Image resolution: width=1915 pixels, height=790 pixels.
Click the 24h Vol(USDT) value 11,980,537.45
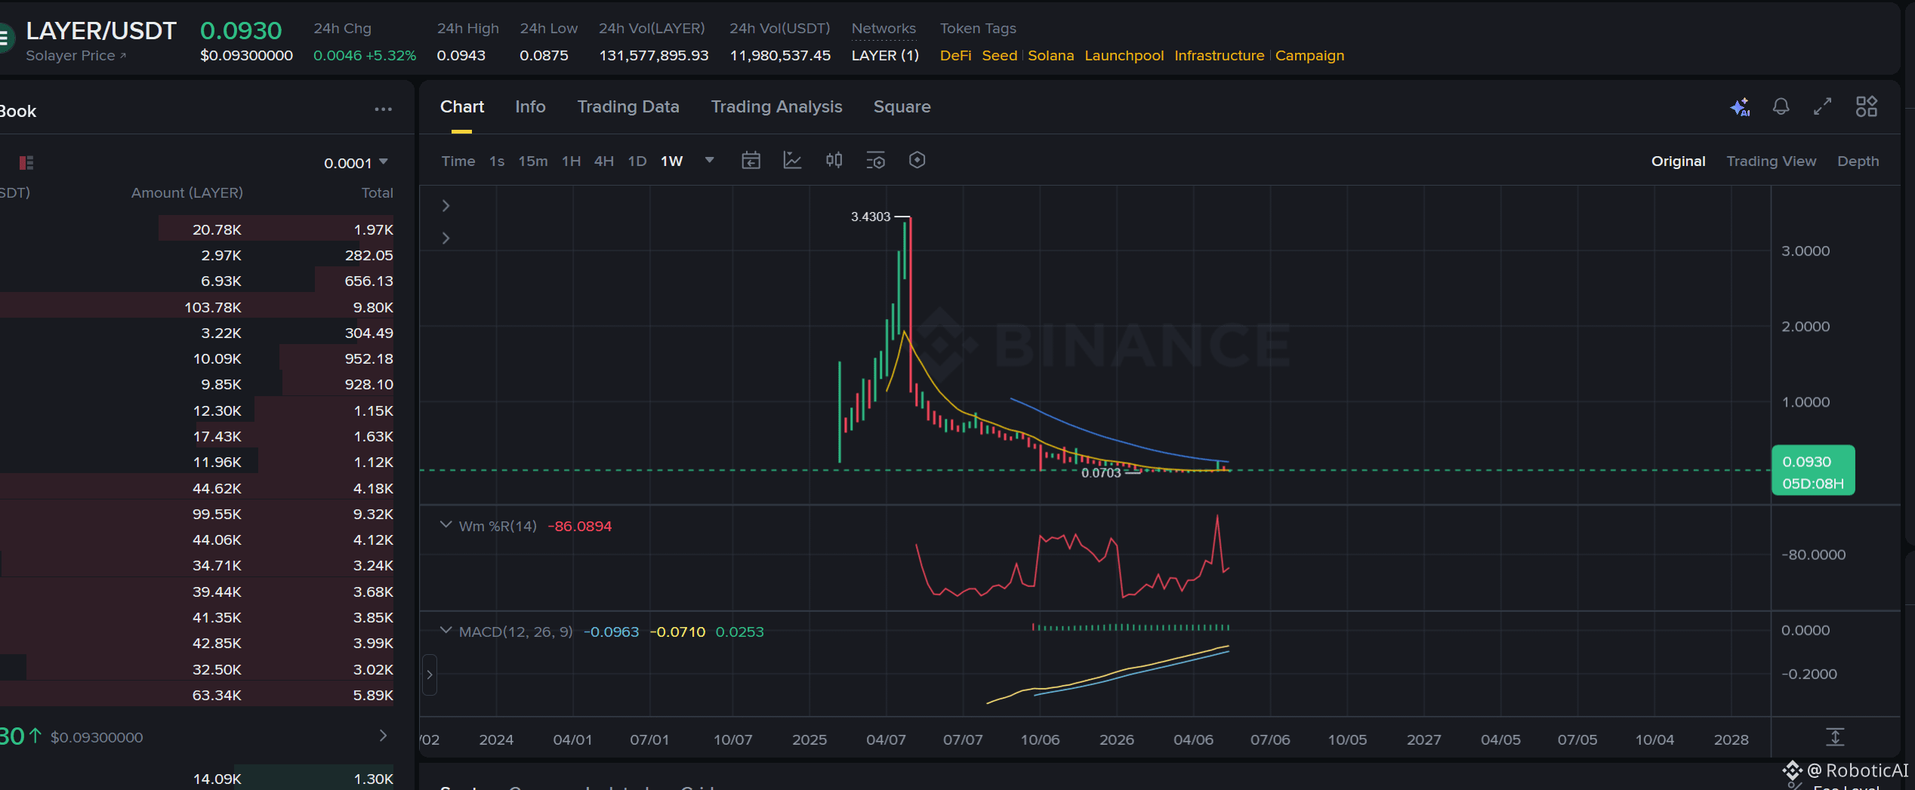(x=780, y=56)
